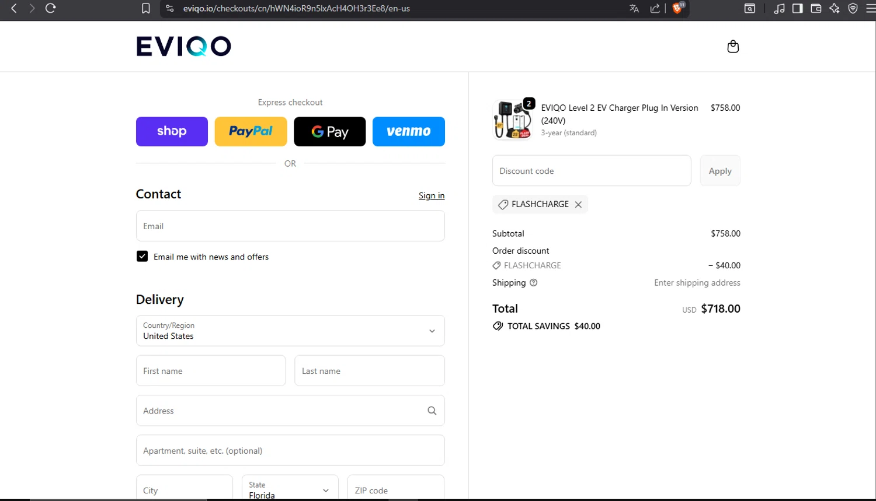Click the product name EVIQO Level 2 EV Charger
Image resolution: width=876 pixels, height=501 pixels.
[x=620, y=114]
